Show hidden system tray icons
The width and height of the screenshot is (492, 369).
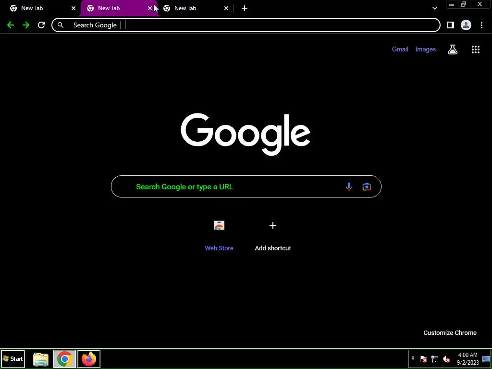click(x=413, y=358)
